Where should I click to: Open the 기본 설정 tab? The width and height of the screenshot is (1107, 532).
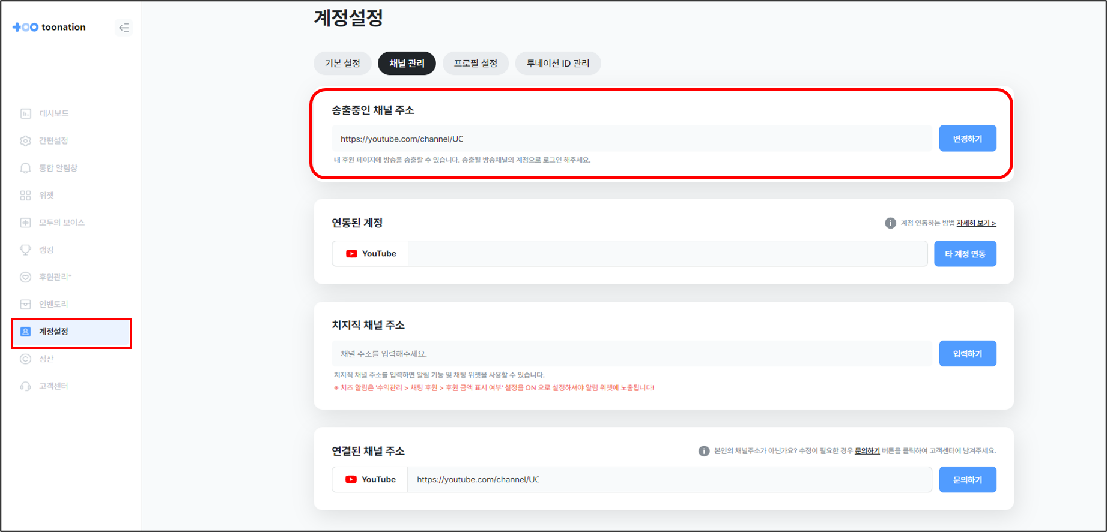[342, 64]
